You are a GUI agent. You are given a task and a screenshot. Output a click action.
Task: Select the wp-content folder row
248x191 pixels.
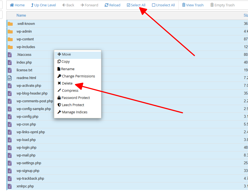tap(127, 39)
